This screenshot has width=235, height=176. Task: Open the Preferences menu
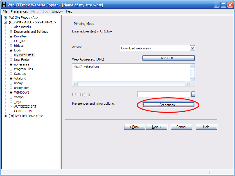coord(19,11)
